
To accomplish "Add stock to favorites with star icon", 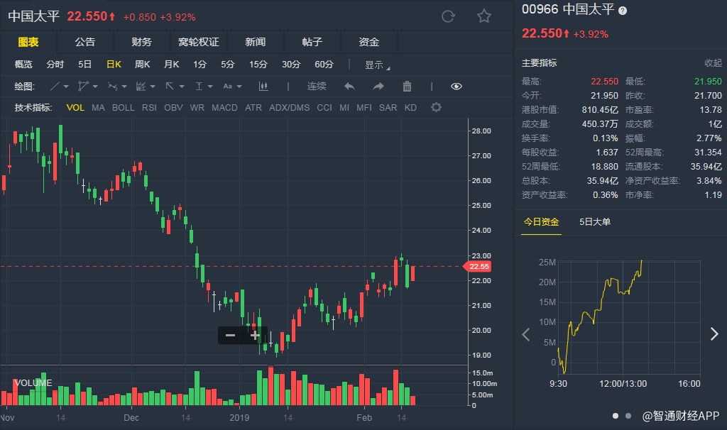I will pos(484,16).
